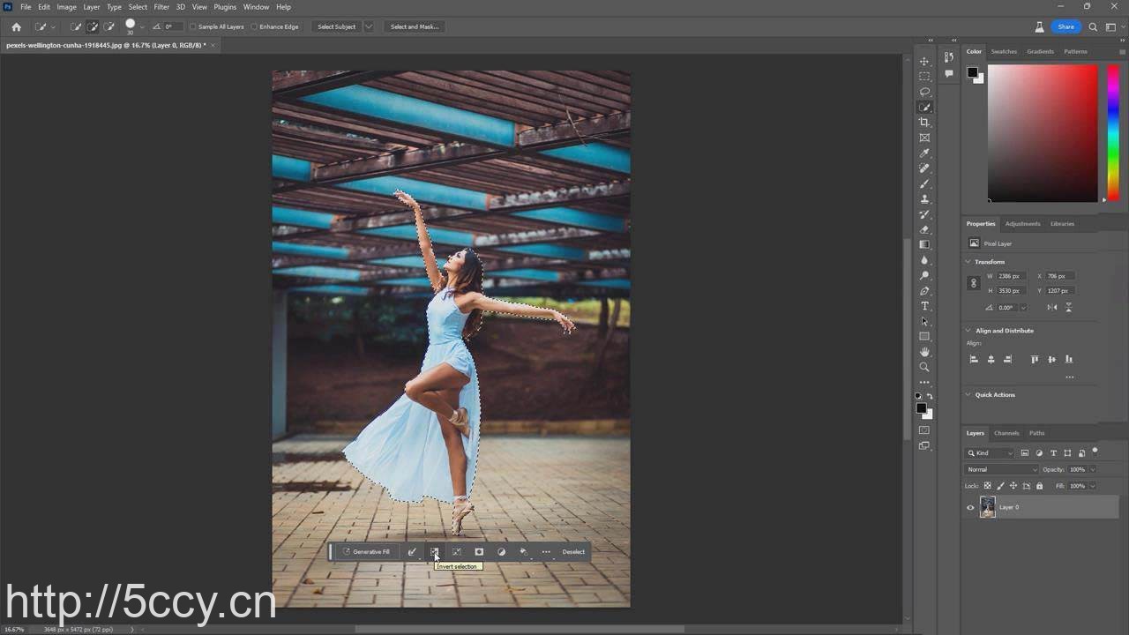Select the Move tool

click(x=924, y=62)
